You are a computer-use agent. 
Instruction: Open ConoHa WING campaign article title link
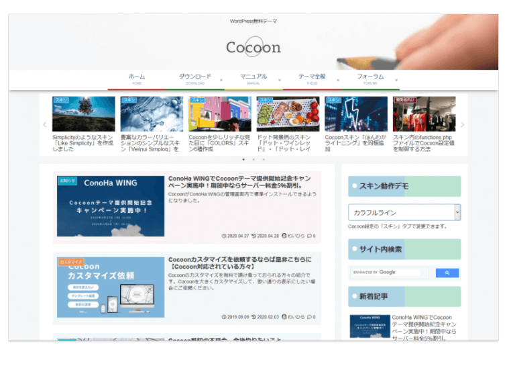[239, 183]
